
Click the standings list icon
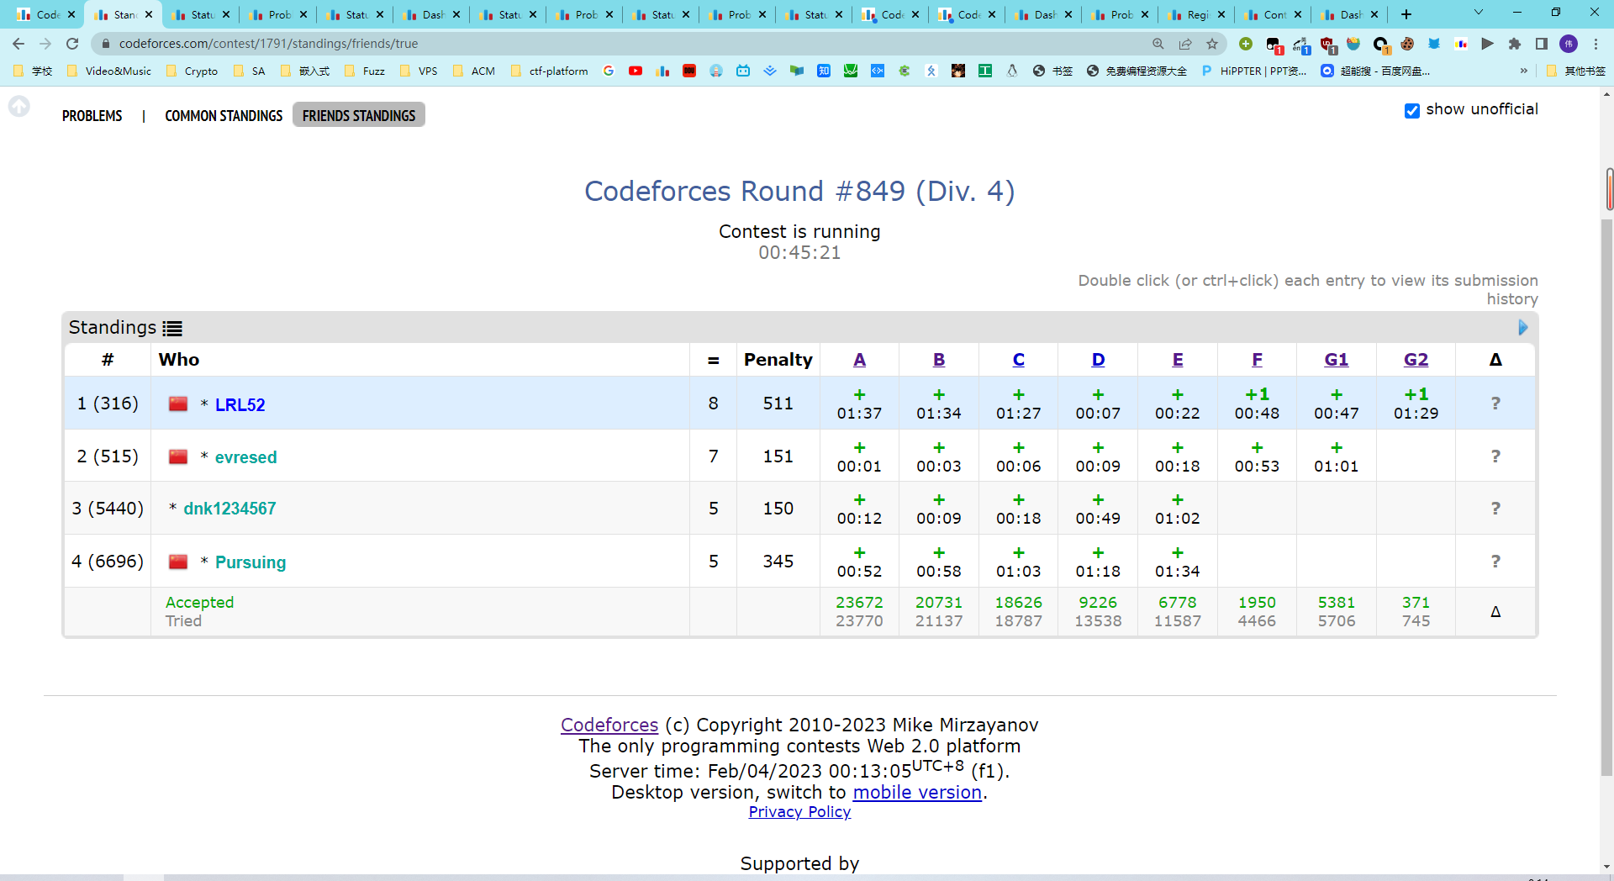click(x=172, y=329)
